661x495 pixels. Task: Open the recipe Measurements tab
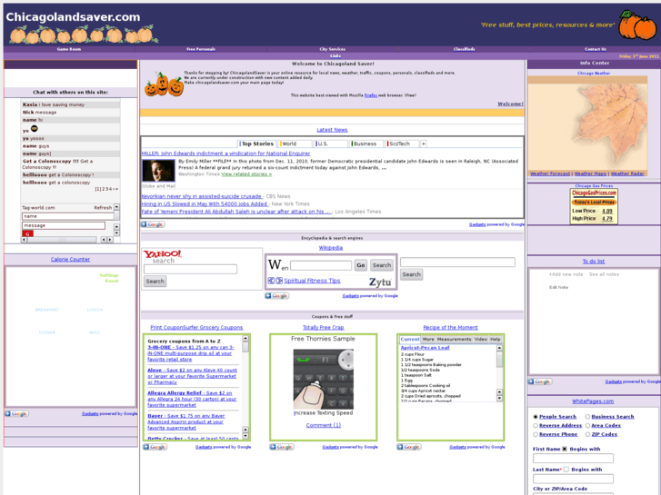coord(454,339)
